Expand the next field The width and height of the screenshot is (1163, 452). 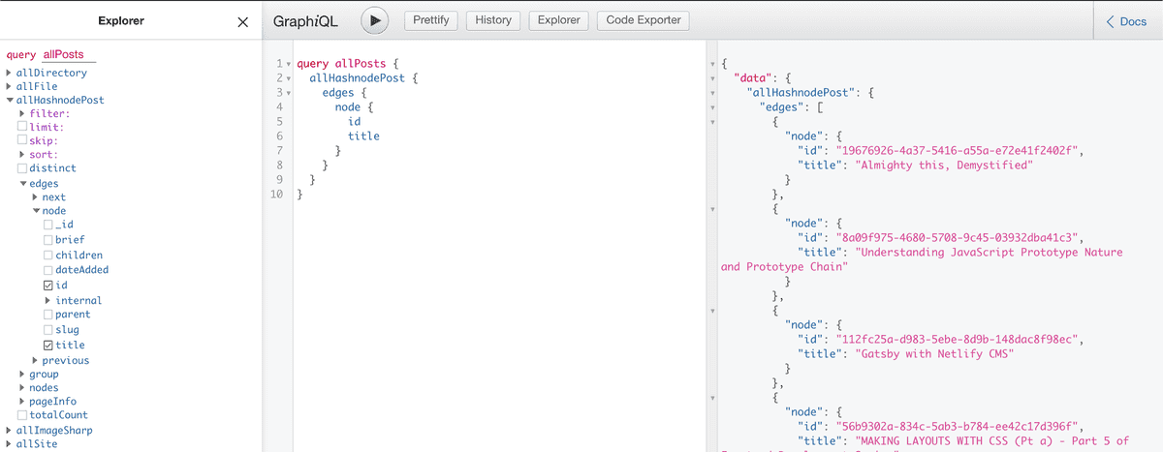point(35,197)
